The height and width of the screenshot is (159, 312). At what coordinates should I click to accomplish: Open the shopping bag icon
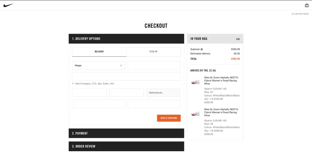[307, 5]
